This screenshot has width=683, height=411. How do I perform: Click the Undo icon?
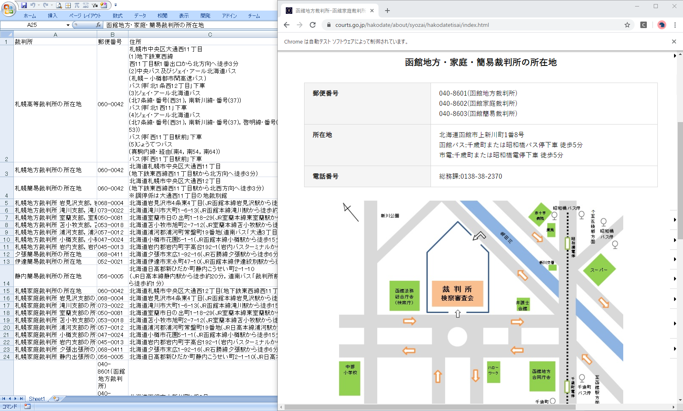click(x=33, y=5)
